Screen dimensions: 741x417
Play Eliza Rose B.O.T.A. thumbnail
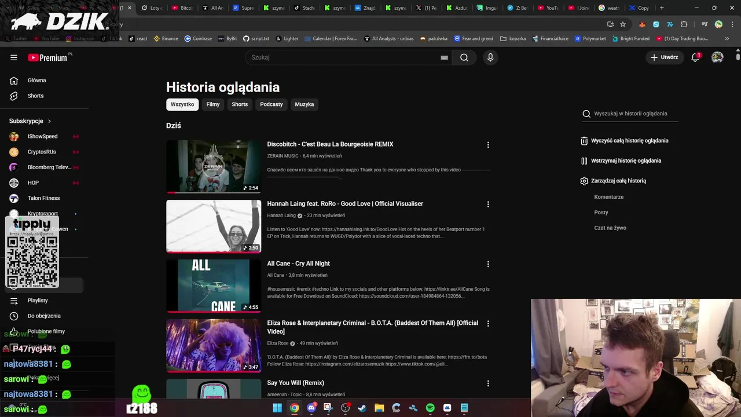click(x=214, y=346)
